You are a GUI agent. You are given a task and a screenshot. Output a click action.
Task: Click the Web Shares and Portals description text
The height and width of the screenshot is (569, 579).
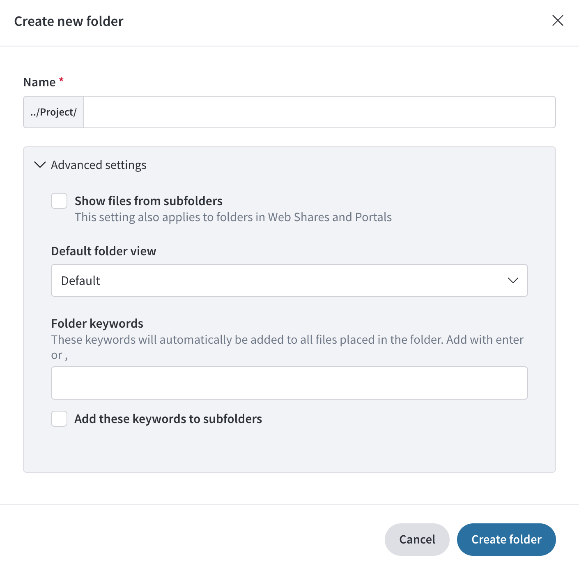click(233, 217)
